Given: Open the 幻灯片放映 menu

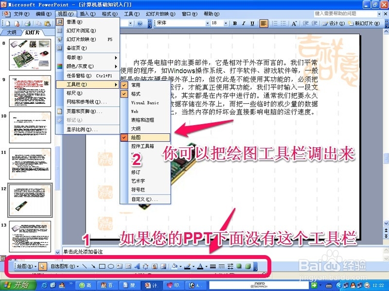Looking at the screenshot, I should 160,14.
